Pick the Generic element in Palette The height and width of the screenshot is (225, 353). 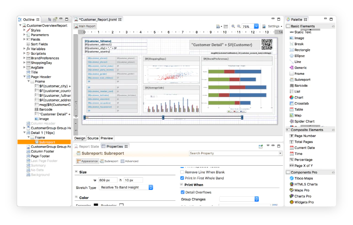(x=298, y=68)
